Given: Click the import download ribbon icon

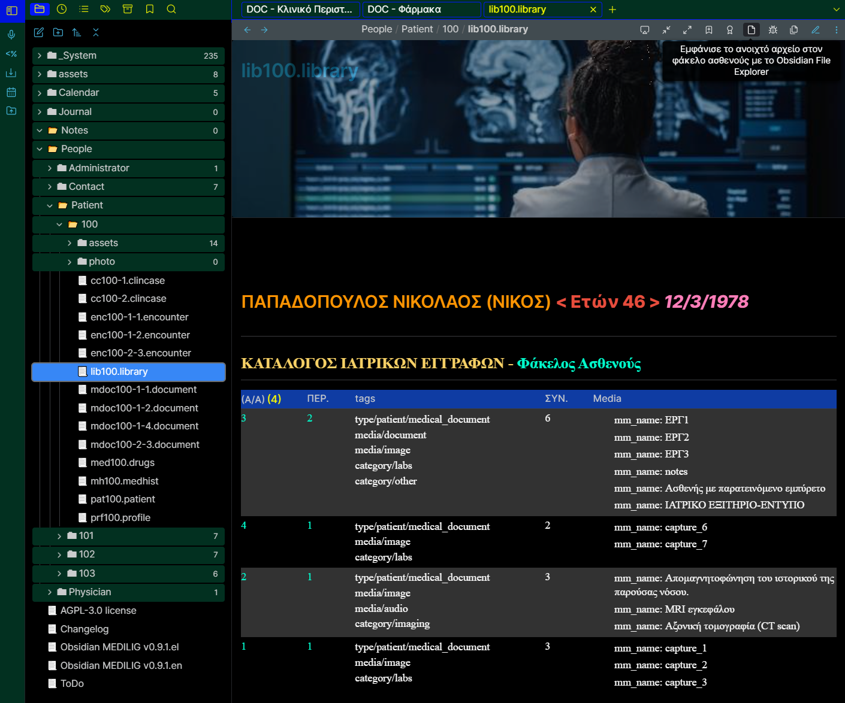Looking at the screenshot, I should tap(11, 73).
